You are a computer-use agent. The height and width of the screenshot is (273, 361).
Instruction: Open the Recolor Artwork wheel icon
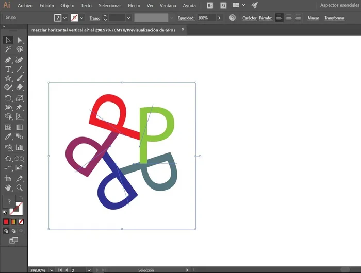coord(233,18)
